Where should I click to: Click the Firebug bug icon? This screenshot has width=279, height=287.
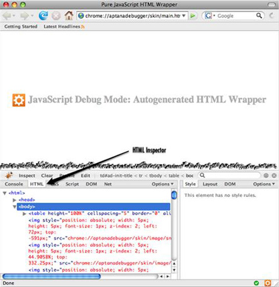(9, 176)
